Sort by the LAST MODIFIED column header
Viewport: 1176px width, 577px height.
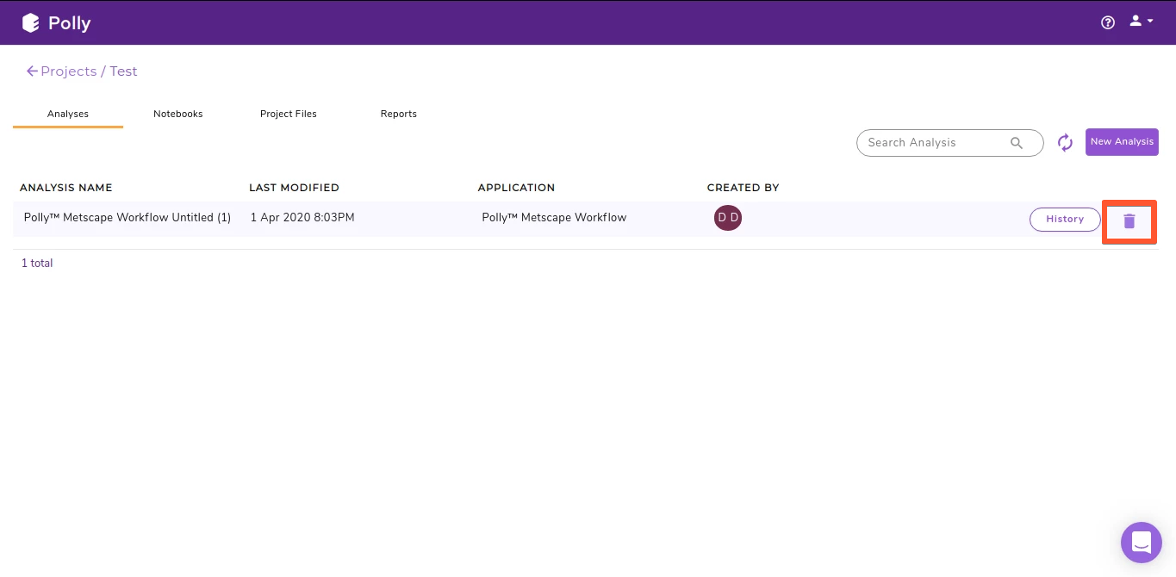[x=296, y=187]
